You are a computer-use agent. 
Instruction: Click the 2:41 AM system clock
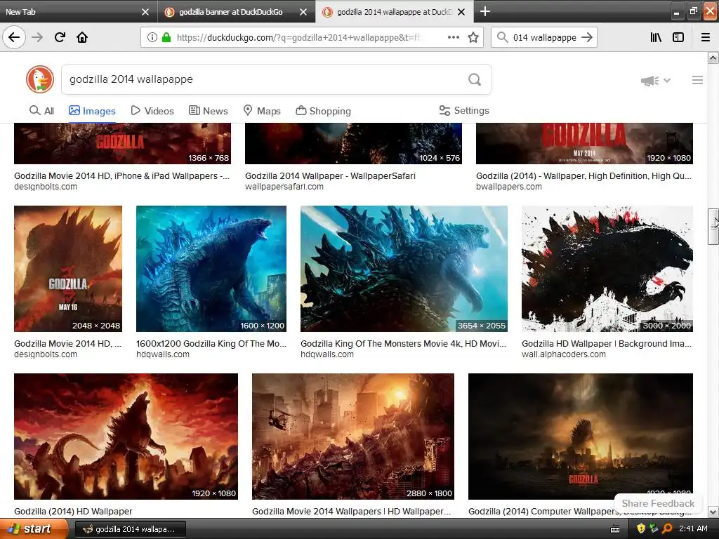click(693, 528)
